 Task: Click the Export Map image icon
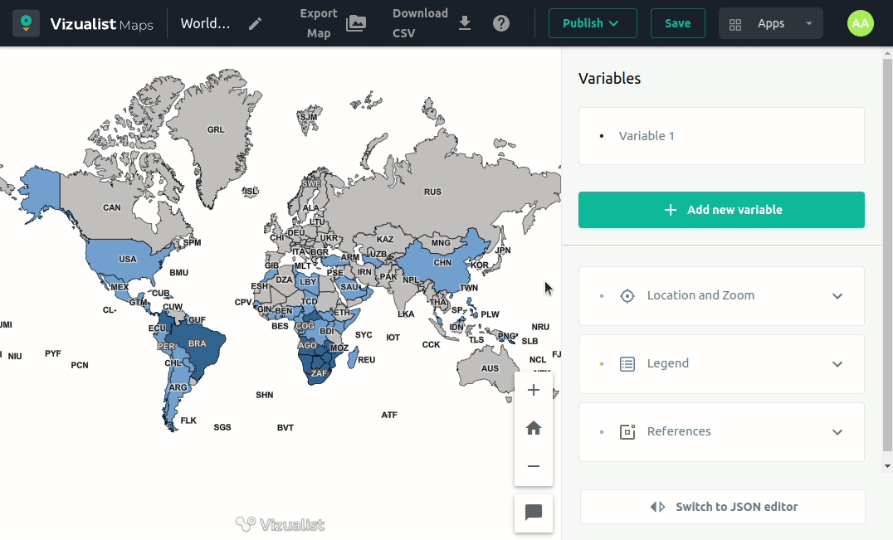(356, 23)
